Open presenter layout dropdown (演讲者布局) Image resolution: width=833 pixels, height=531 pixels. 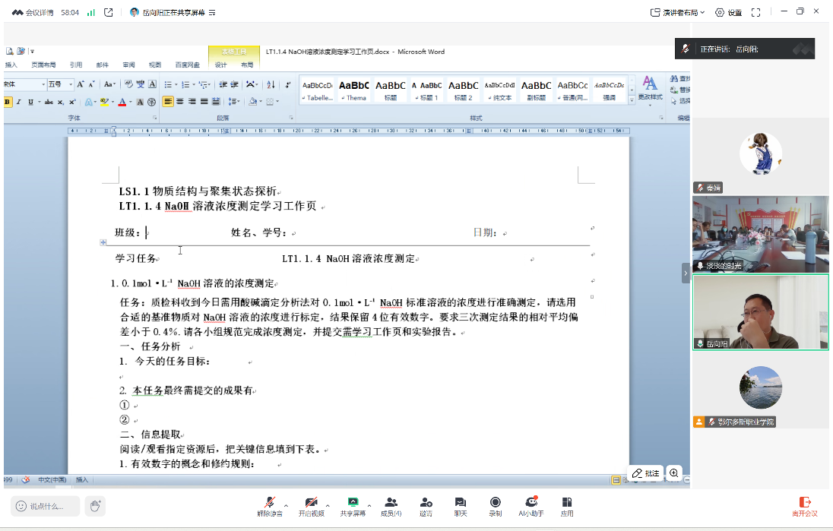tap(678, 12)
